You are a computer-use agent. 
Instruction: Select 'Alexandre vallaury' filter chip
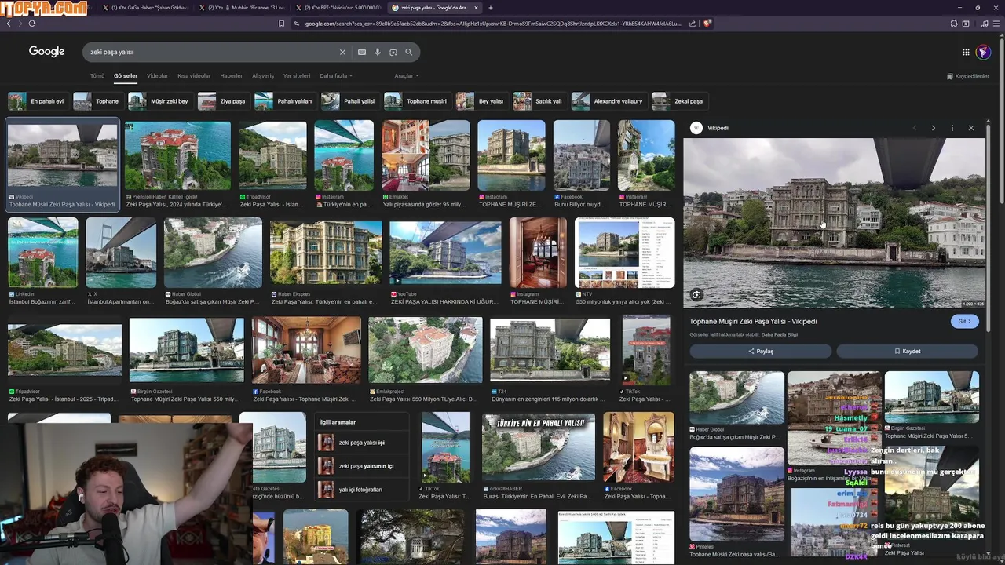(608, 101)
